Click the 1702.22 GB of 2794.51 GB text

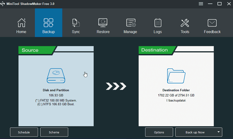(x=176, y=95)
